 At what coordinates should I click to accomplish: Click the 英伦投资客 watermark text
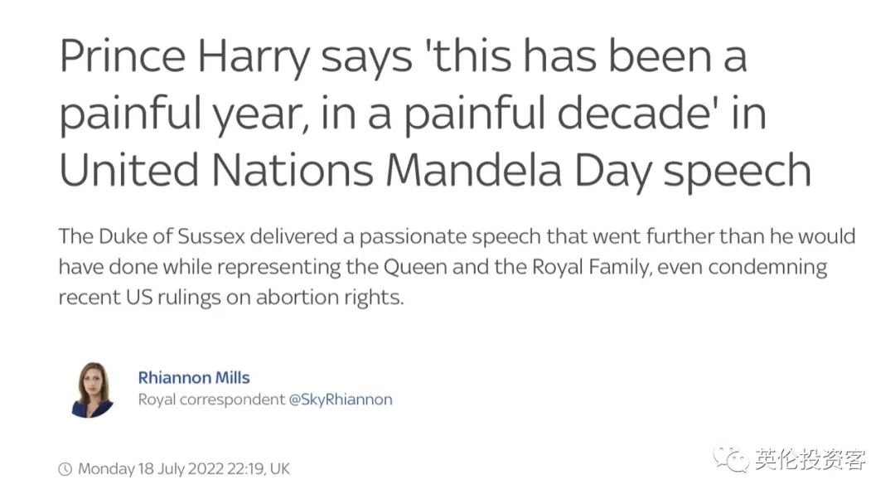810,459
